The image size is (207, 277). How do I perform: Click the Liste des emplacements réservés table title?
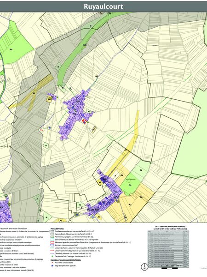[x=170, y=228]
